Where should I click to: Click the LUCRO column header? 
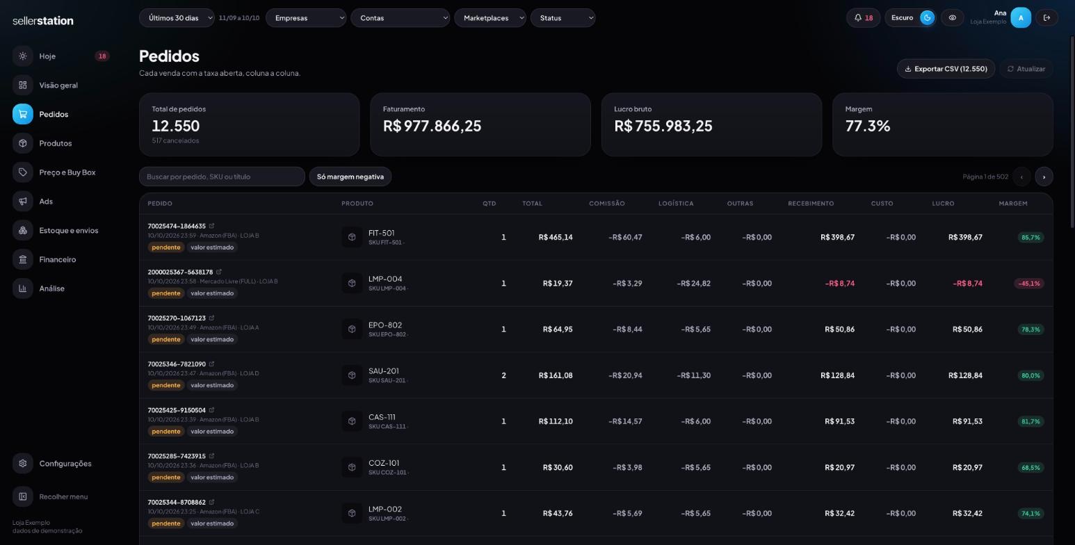(943, 204)
